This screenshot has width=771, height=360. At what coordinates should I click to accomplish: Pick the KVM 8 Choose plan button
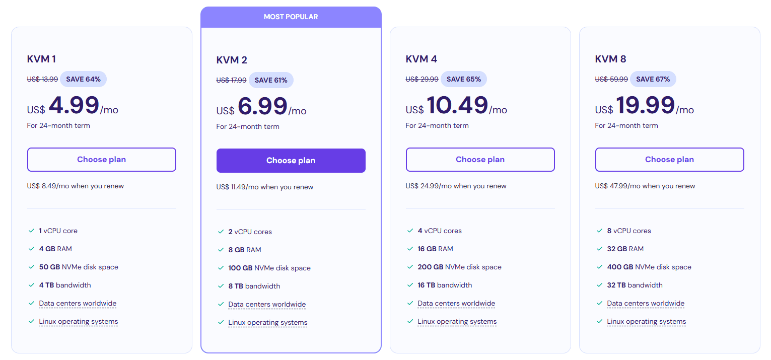pyautogui.click(x=670, y=160)
